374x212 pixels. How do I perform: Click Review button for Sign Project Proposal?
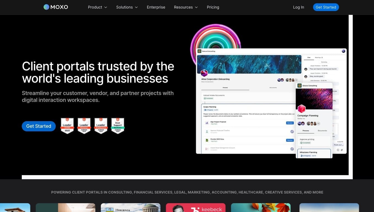290,123
